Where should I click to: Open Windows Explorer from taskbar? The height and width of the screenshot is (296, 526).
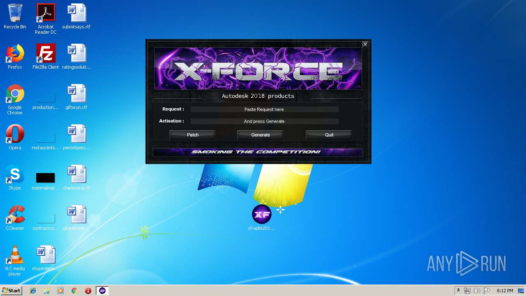(x=46, y=291)
